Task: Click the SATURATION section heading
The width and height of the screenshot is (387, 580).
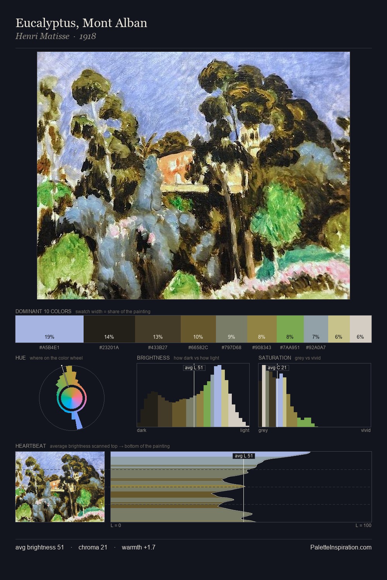Action: coord(275,358)
